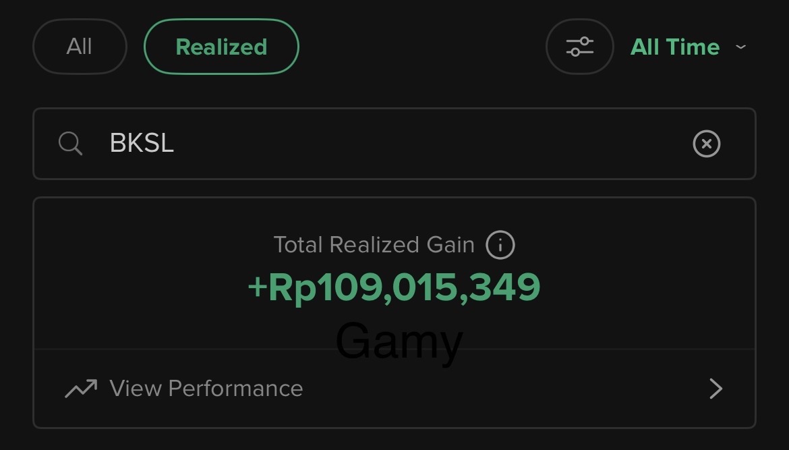Click the Gamy watermark text

tap(399, 341)
